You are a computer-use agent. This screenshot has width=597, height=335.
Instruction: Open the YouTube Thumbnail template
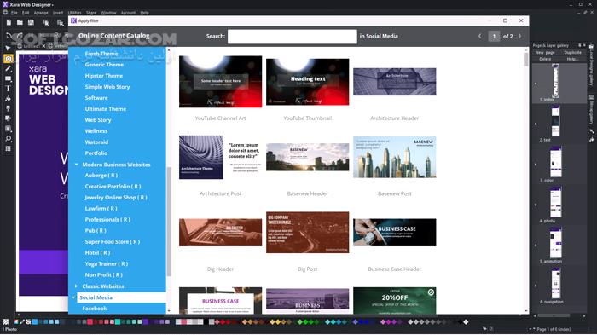coord(307,82)
